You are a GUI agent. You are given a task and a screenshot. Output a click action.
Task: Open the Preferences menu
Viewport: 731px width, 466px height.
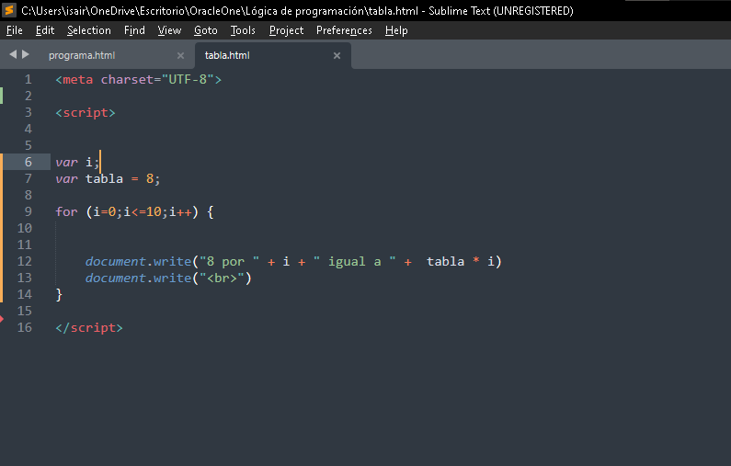click(x=344, y=30)
